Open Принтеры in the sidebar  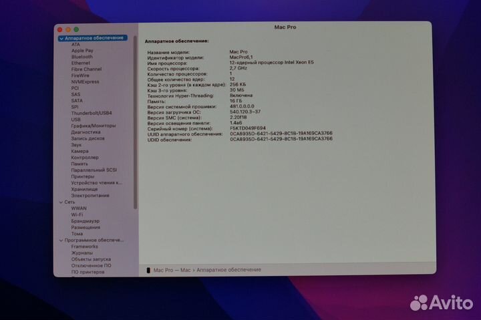(83, 176)
